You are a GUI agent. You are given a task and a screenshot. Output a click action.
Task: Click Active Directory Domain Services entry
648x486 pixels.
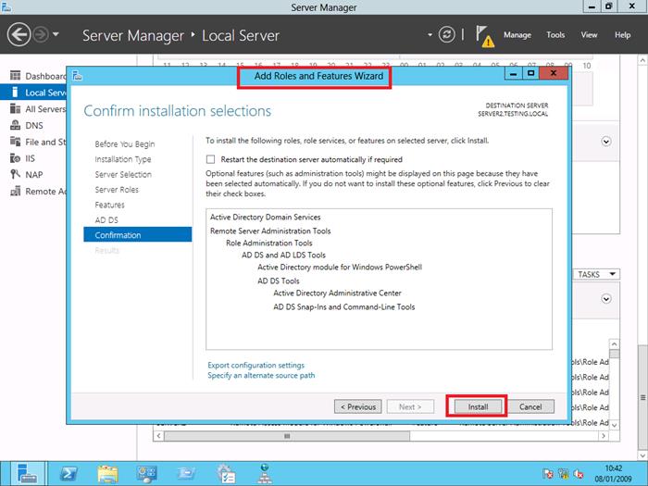pyautogui.click(x=266, y=217)
